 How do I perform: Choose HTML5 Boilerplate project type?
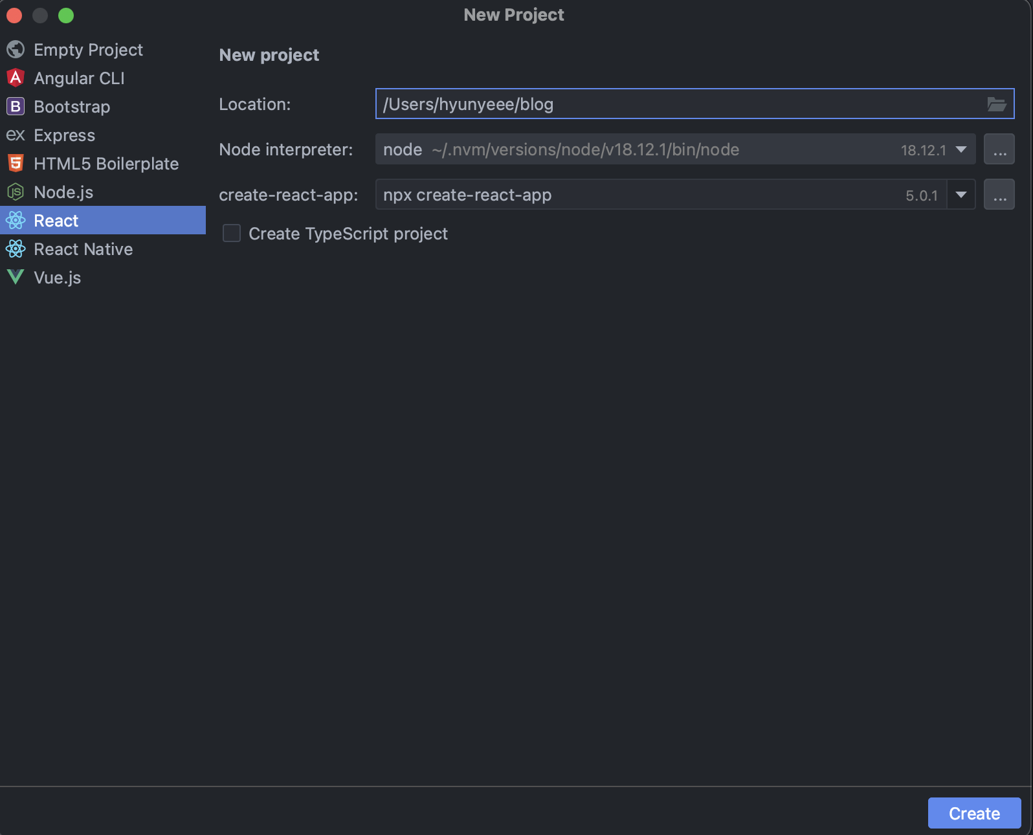click(x=103, y=164)
